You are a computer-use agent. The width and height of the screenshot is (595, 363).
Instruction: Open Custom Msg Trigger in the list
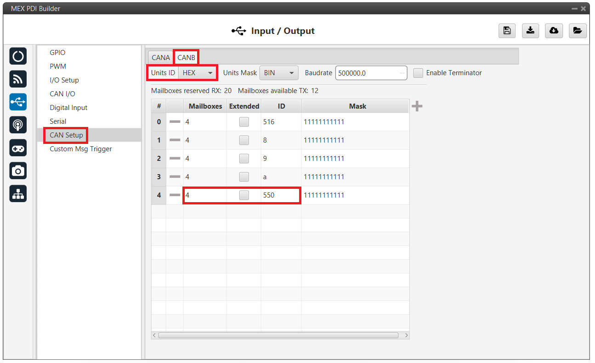[x=81, y=149]
